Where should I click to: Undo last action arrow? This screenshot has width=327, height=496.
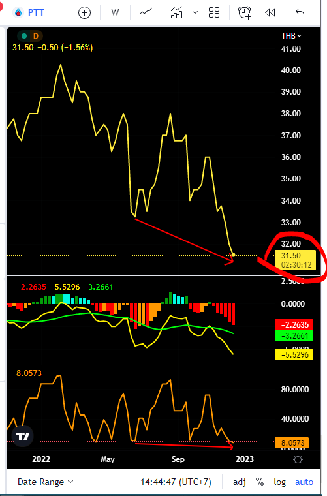coord(300,12)
